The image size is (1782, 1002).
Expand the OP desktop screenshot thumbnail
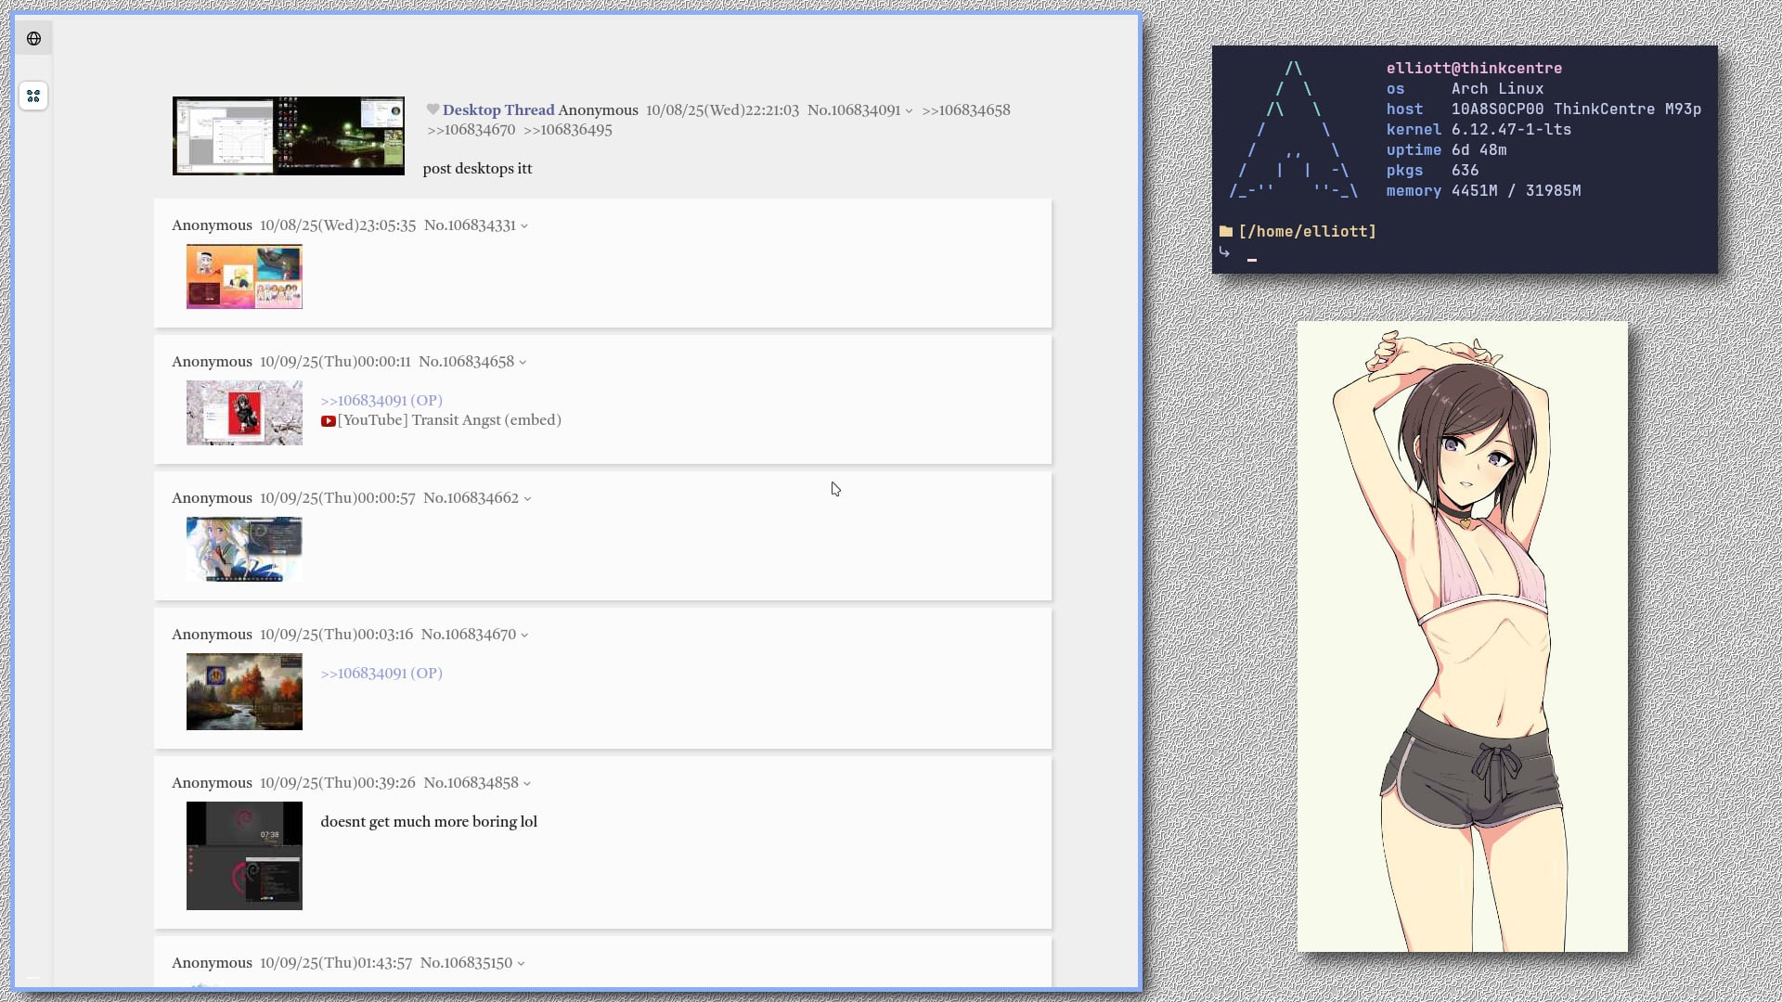[x=288, y=135]
